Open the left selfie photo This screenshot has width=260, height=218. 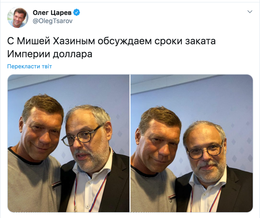tap(69, 143)
